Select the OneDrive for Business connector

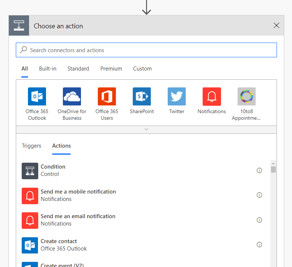tap(72, 97)
